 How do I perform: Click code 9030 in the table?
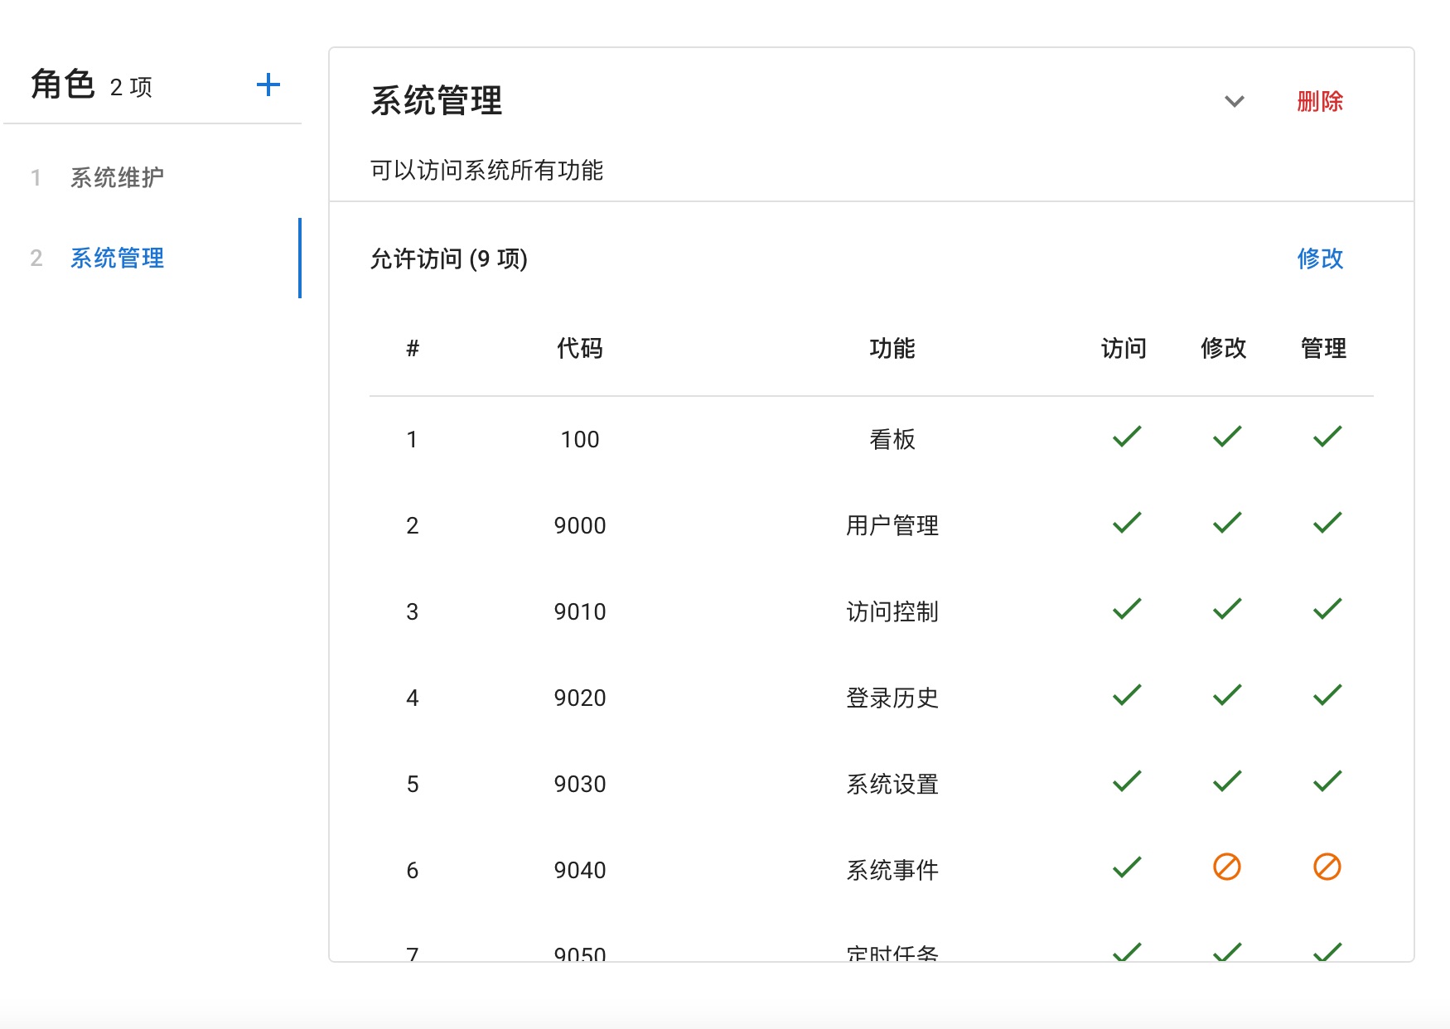coord(580,784)
